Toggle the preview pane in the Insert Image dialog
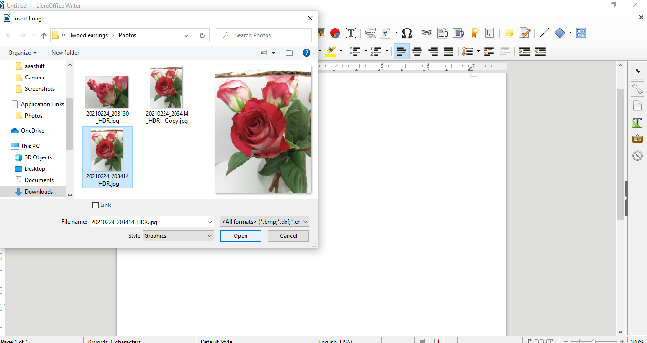 pos(289,53)
